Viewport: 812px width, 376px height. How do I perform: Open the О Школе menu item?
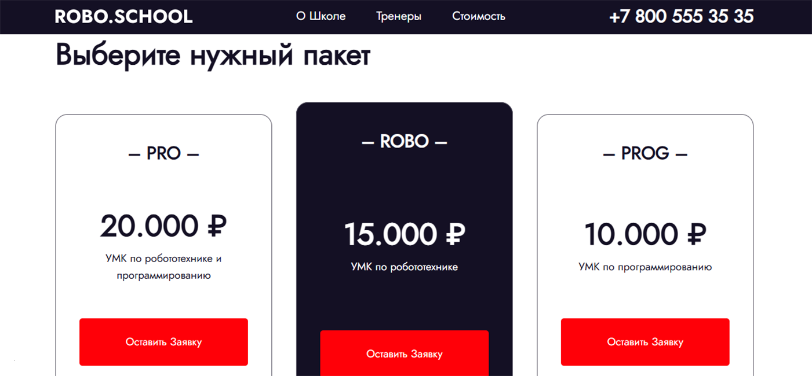(321, 16)
